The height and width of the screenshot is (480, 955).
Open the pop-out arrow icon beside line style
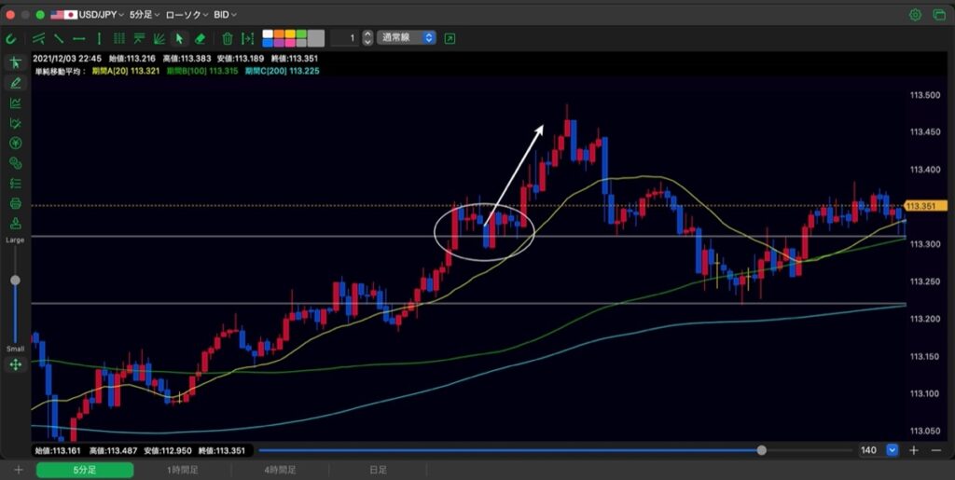coord(450,38)
